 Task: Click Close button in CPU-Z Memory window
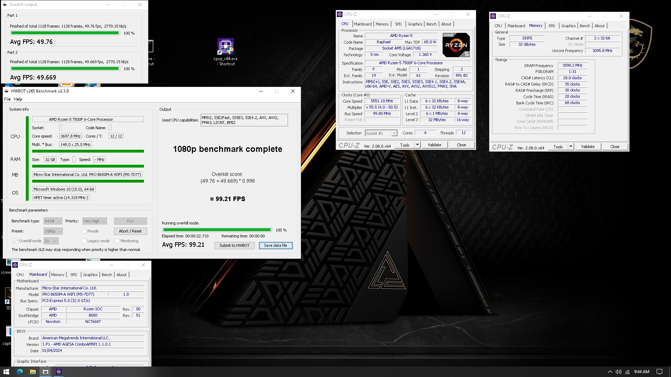pos(615,147)
